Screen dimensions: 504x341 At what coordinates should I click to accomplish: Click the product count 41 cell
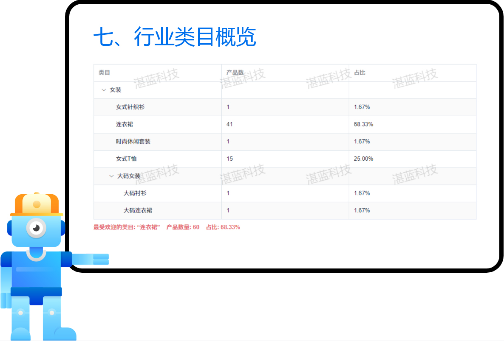229,125
